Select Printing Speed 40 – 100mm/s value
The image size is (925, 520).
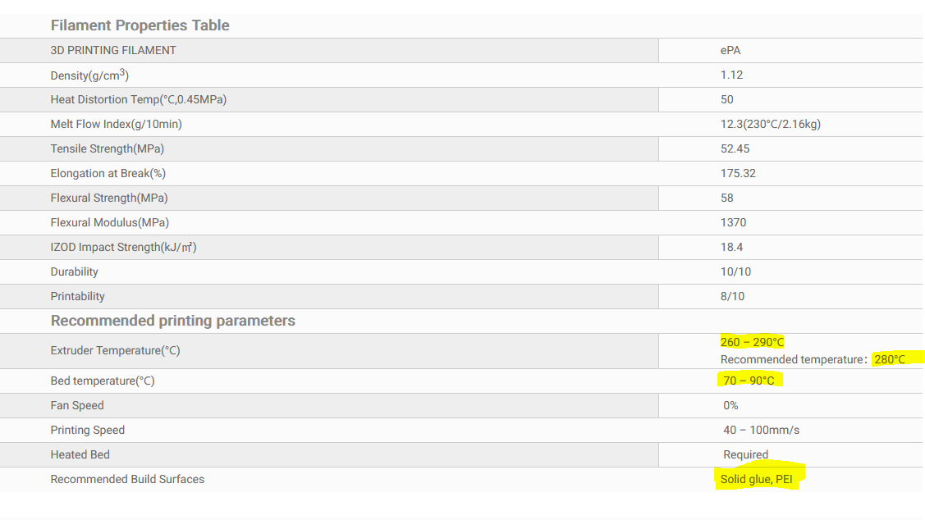pos(762,431)
